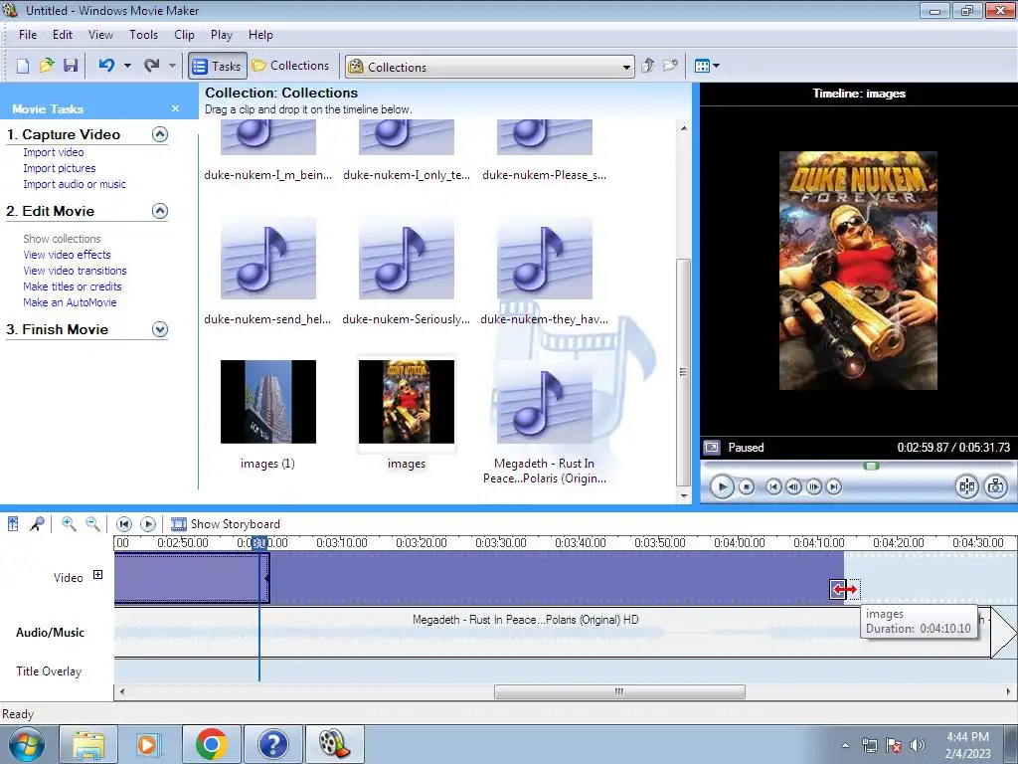Go back to the start
The image size is (1018, 764).
[773, 486]
